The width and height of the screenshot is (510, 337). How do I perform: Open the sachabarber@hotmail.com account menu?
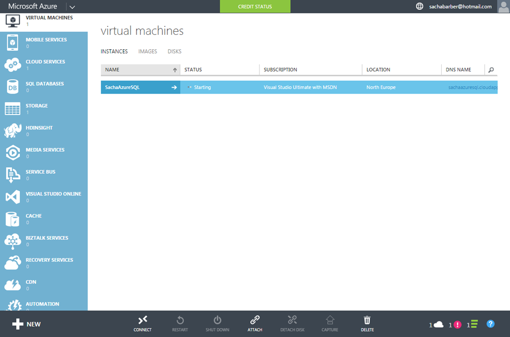tap(460, 6)
